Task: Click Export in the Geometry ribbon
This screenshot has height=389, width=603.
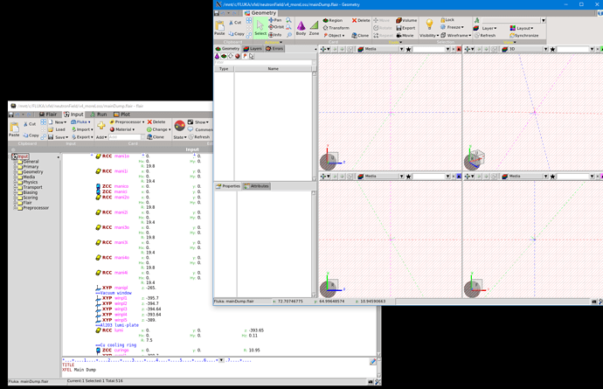Action: point(405,28)
